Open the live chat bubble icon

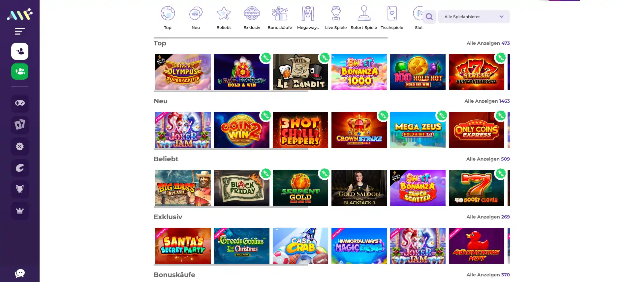(20, 273)
